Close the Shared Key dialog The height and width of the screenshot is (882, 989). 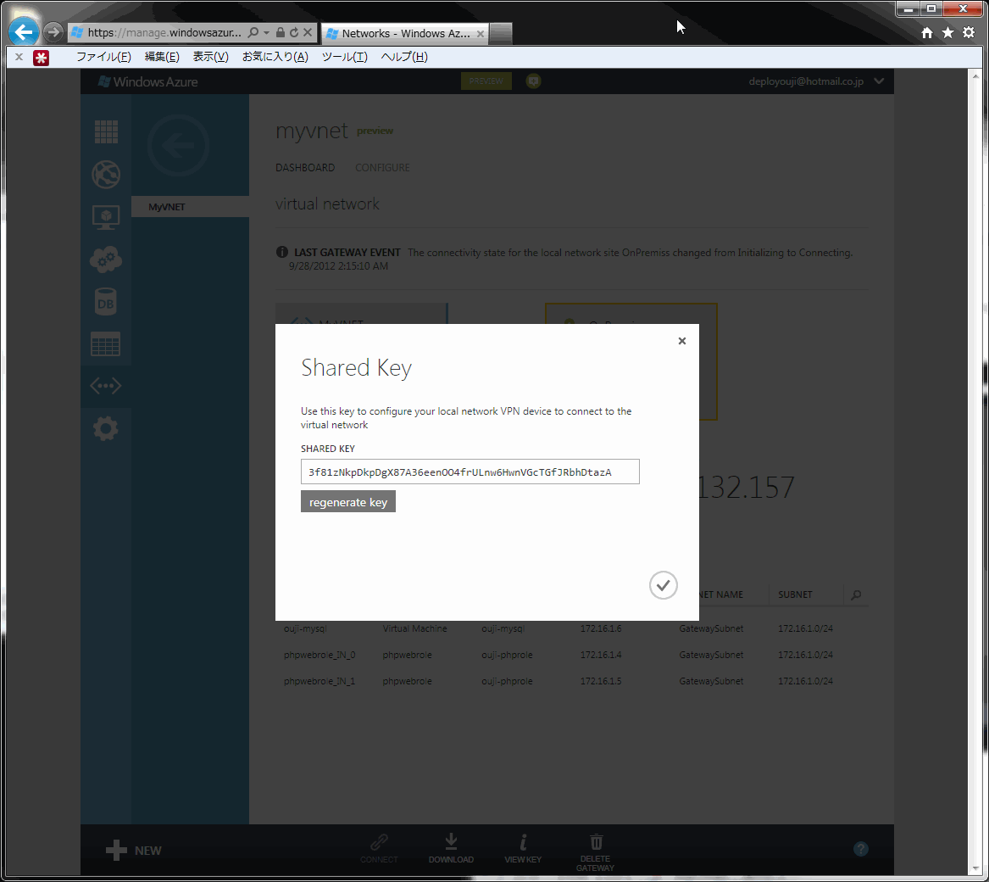click(682, 341)
